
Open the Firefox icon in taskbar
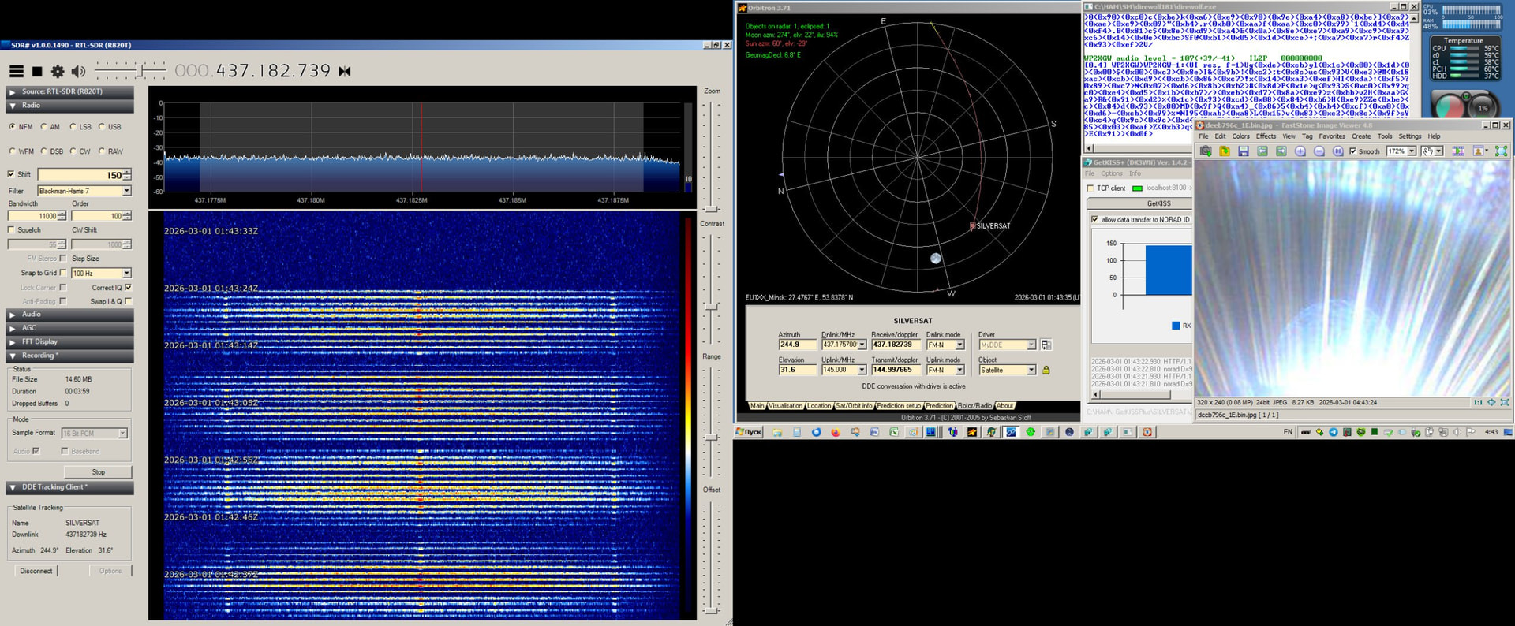click(x=836, y=432)
